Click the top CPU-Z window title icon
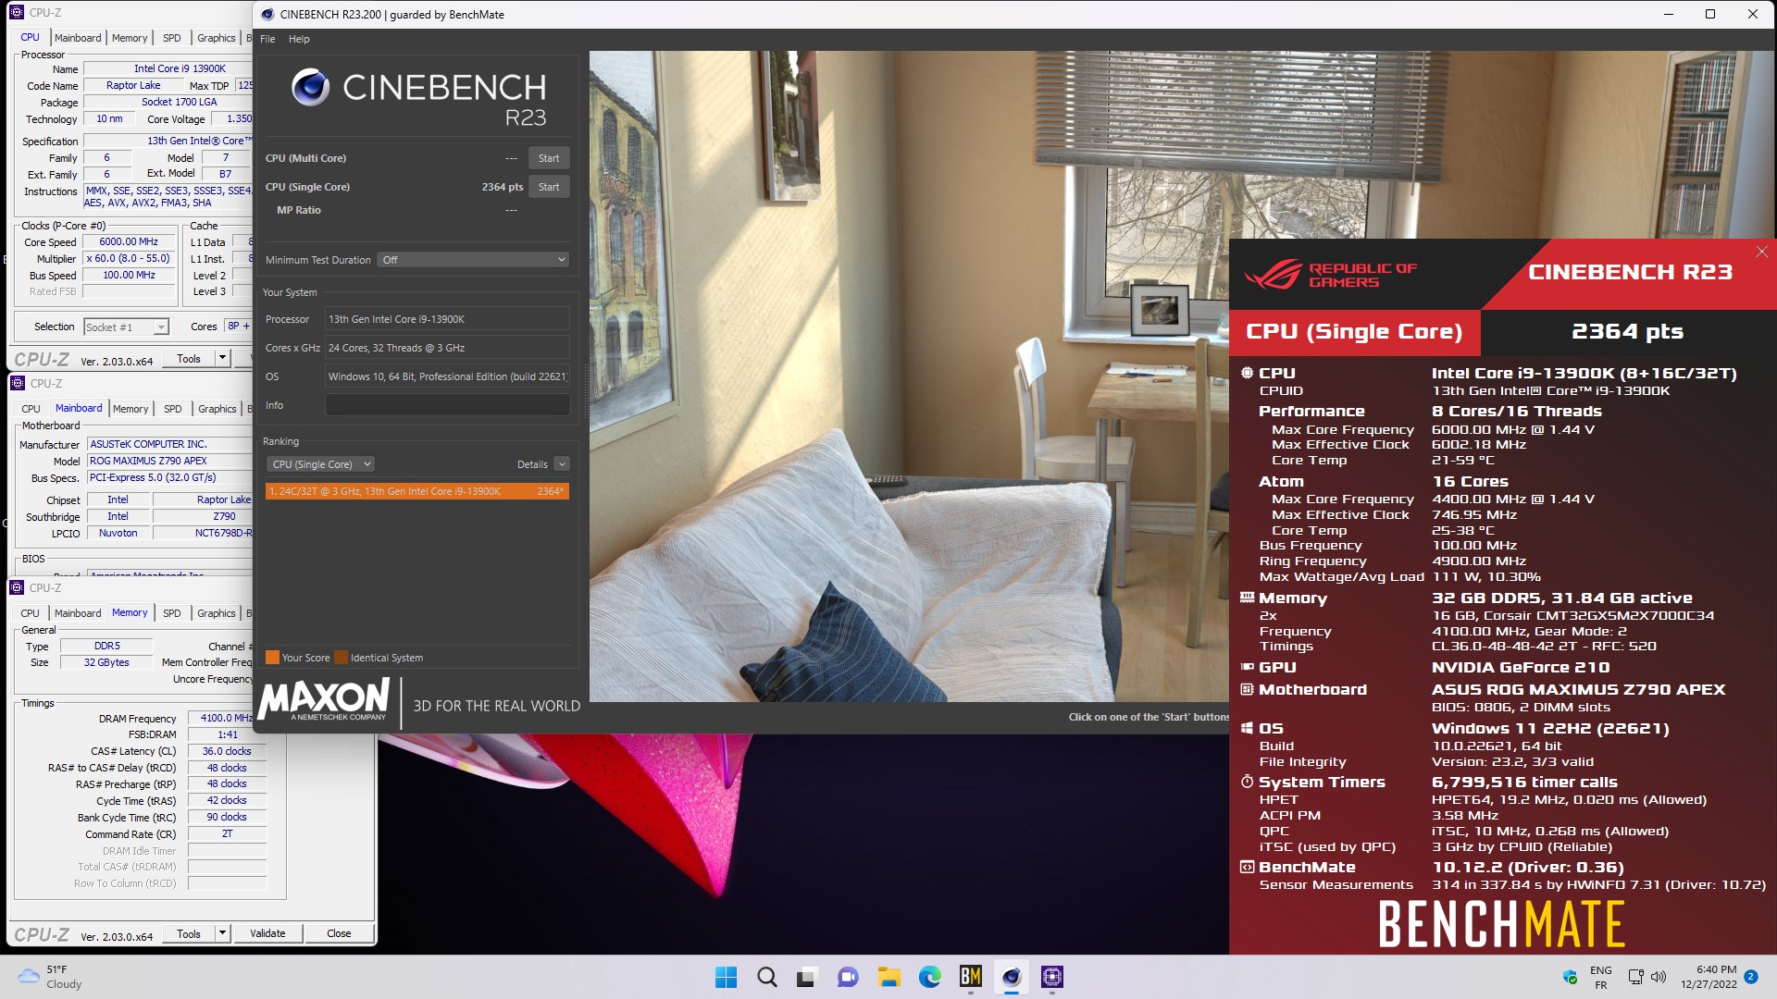This screenshot has height=999, width=1777. 17,12
